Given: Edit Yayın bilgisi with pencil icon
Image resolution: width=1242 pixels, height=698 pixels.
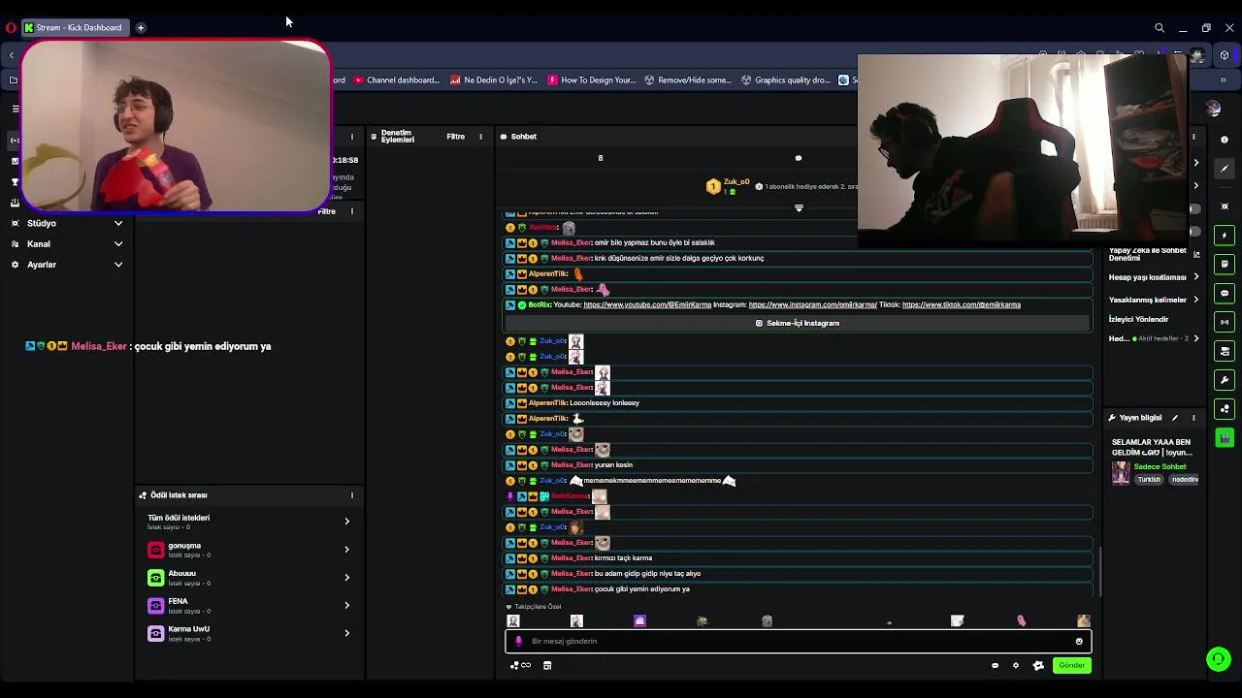Looking at the screenshot, I should pos(1175,418).
